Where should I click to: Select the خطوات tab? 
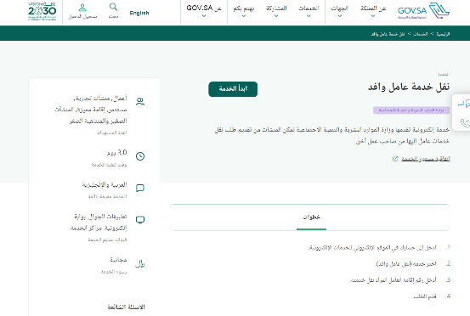tap(311, 217)
